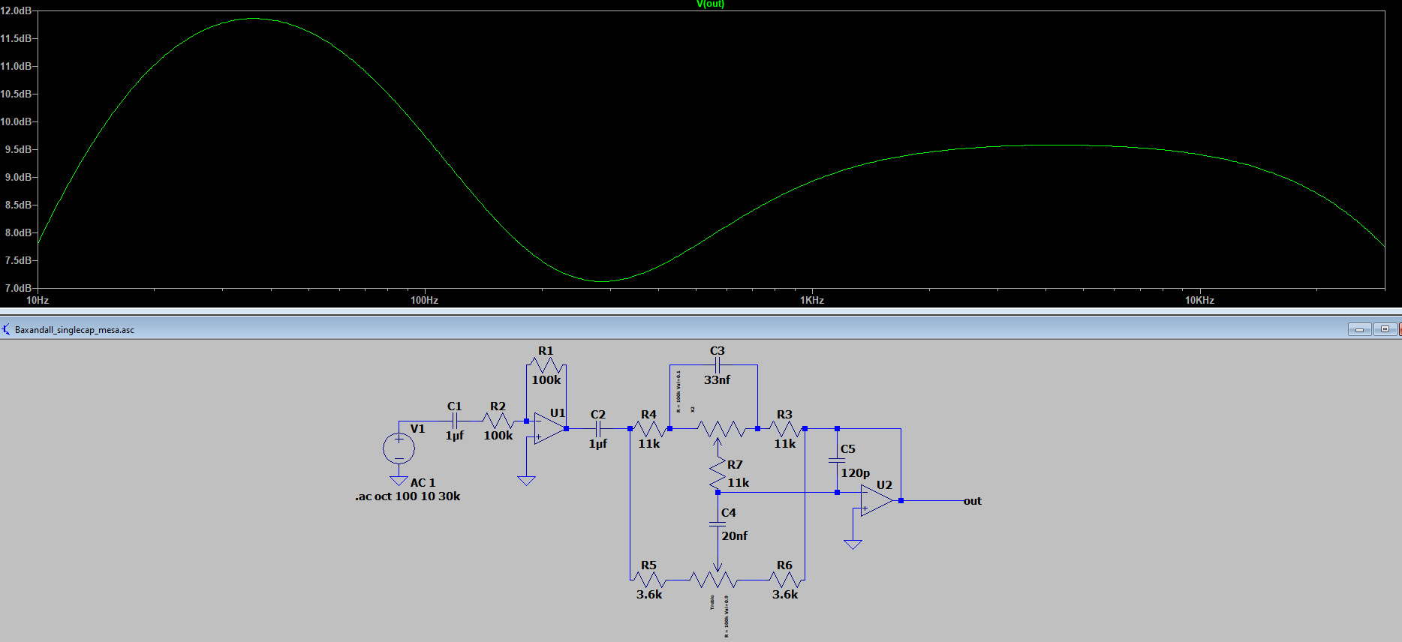Click the 10KHz frequency axis label
The height and width of the screenshot is (642, 1402).
1199,301
